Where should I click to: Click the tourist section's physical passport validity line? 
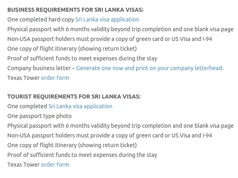[121, 126]
